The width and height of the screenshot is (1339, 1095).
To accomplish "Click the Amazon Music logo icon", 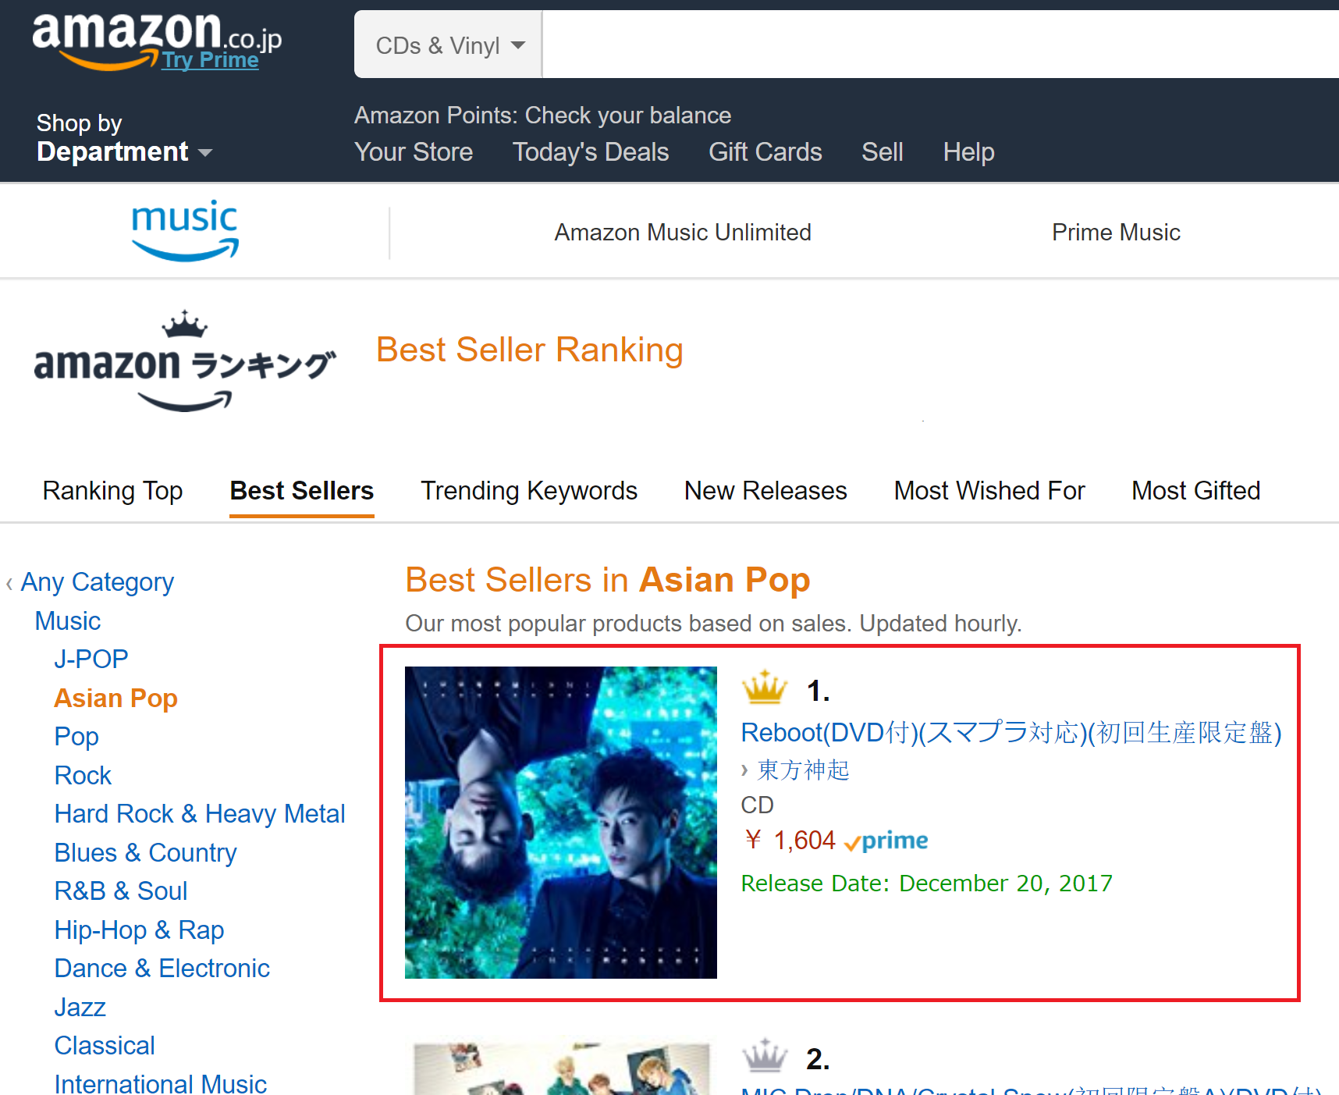I will pyautogui.click(x=185, y=230).
